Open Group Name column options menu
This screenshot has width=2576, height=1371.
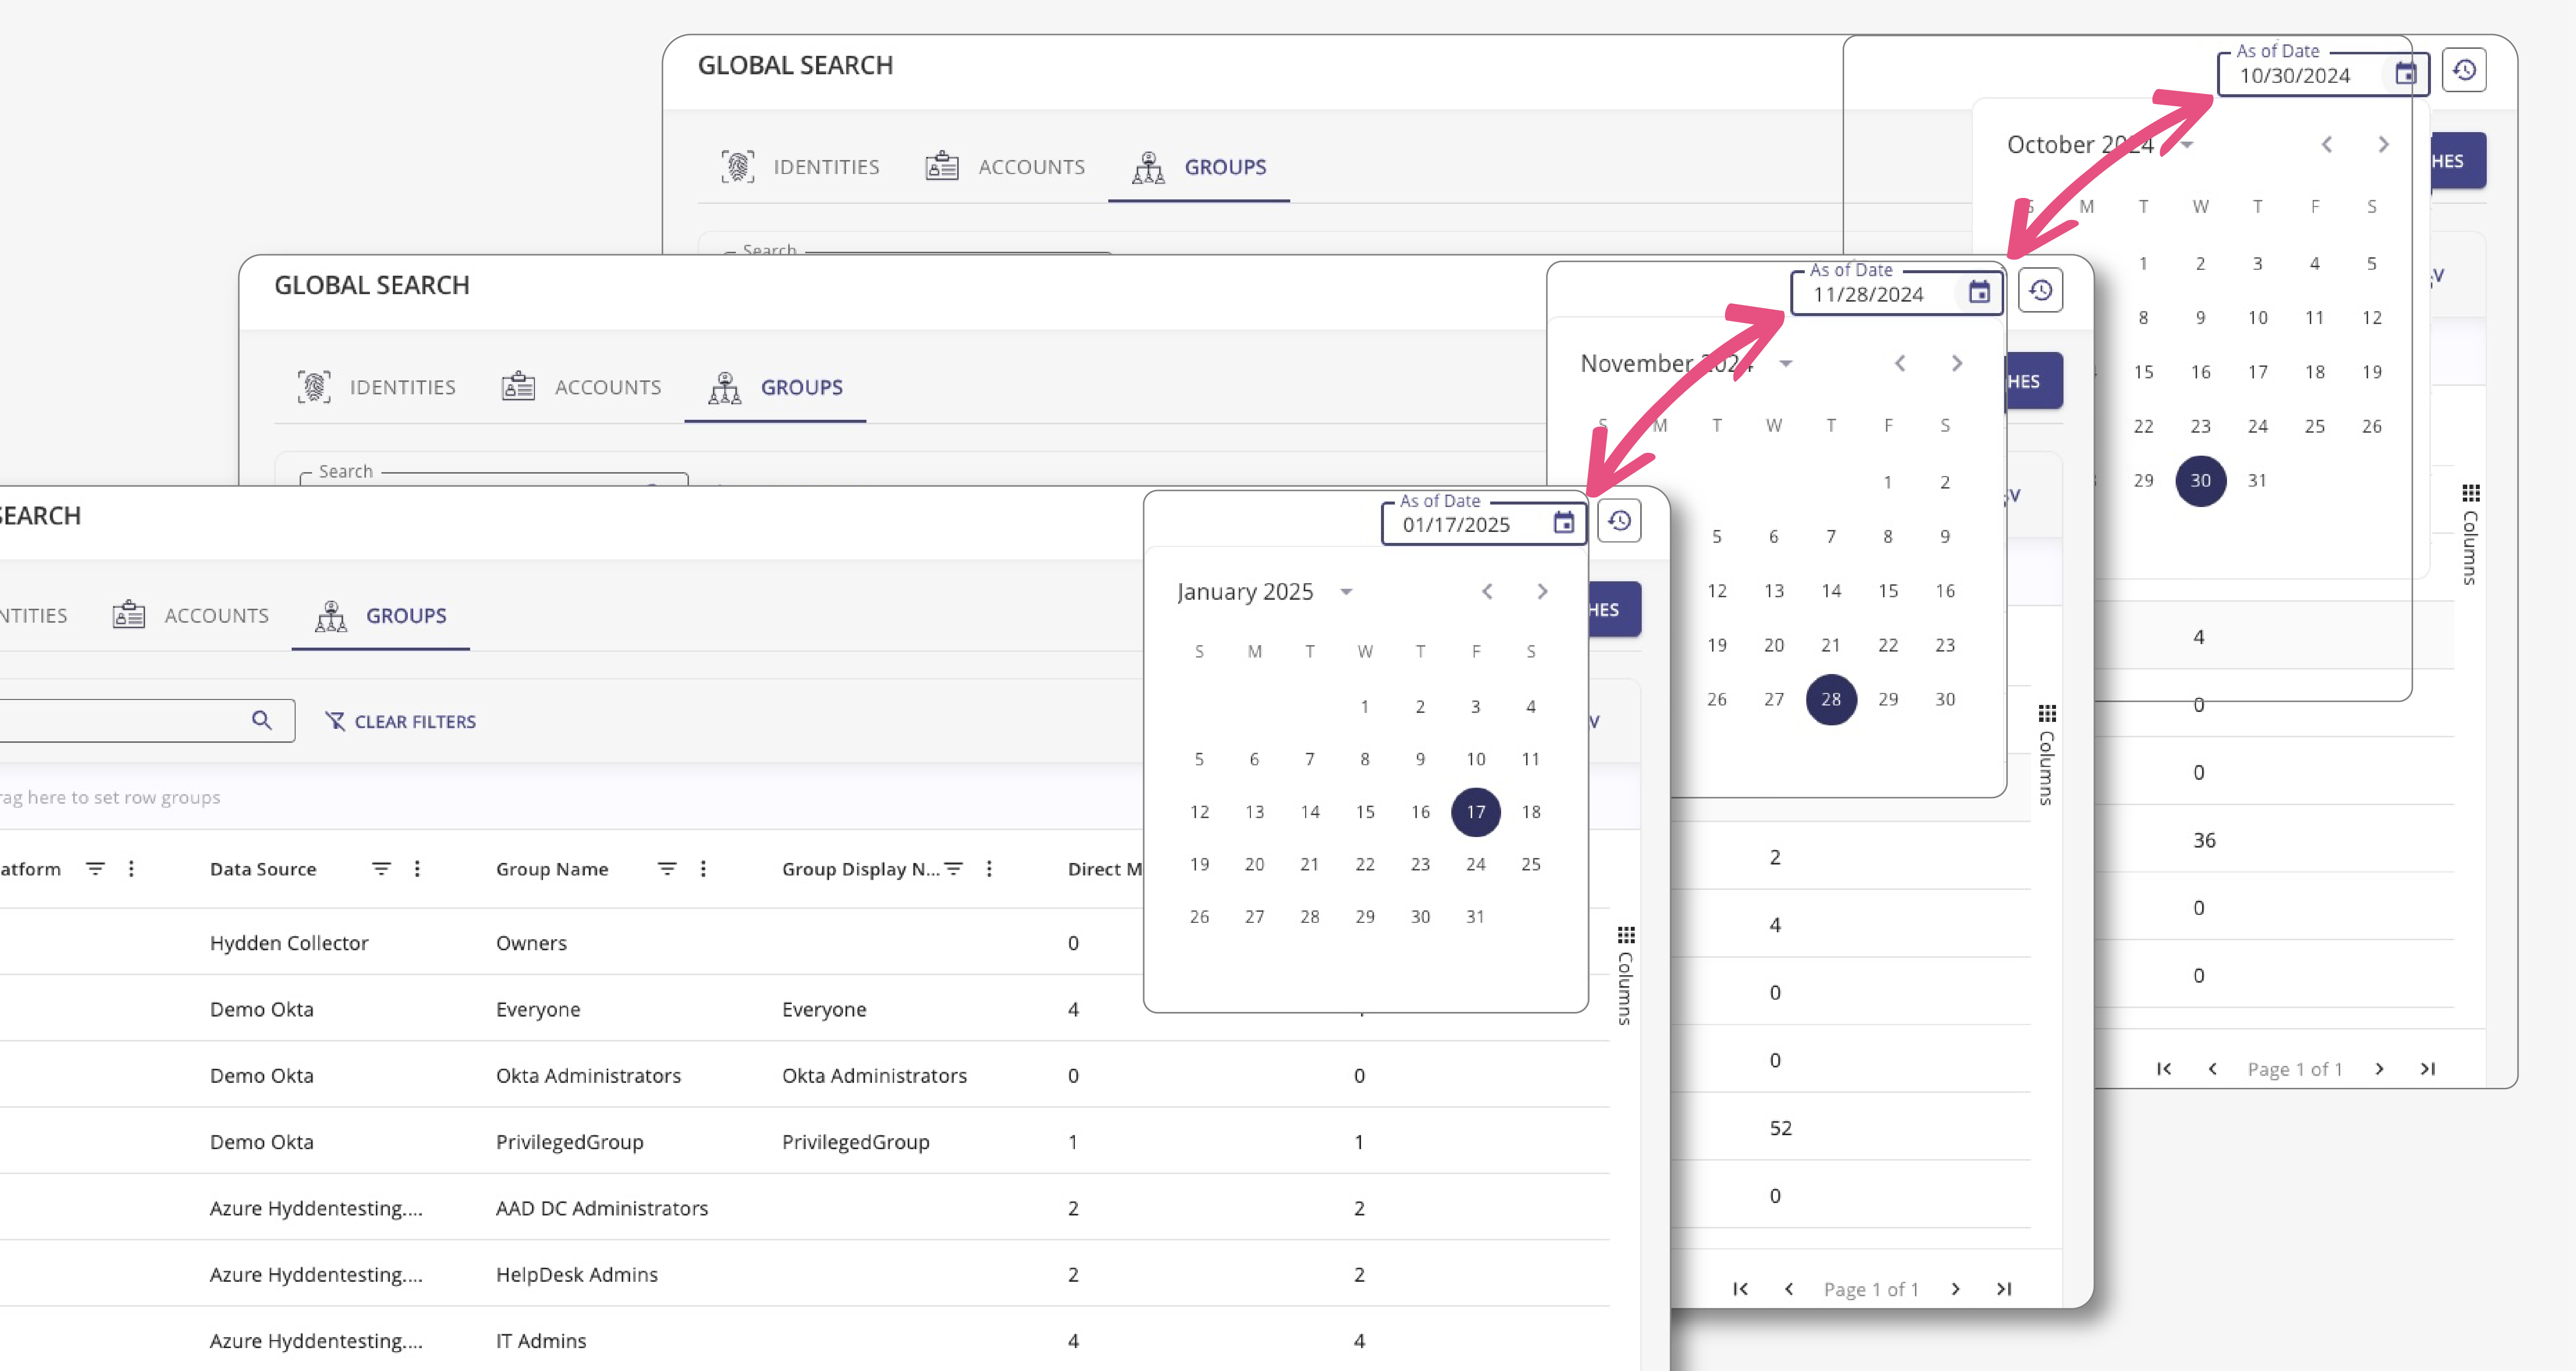click(x=703, y=869)
